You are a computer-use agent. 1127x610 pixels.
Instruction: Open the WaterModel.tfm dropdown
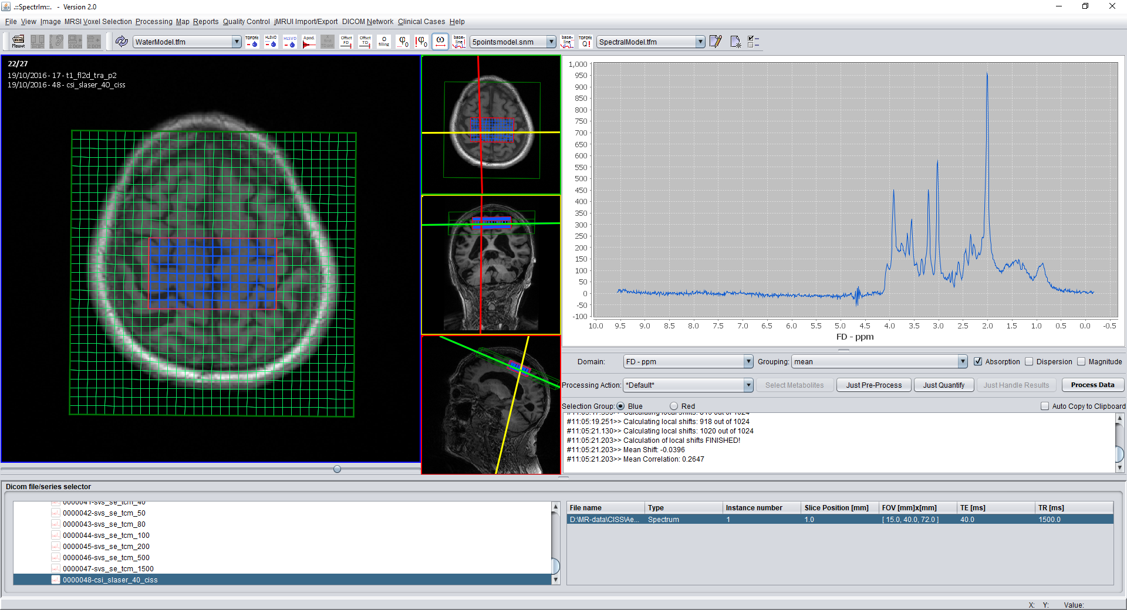click(x=237, y=42)
